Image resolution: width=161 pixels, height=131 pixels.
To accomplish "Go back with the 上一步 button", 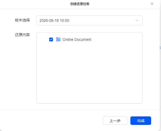I will tap(115, 121).
